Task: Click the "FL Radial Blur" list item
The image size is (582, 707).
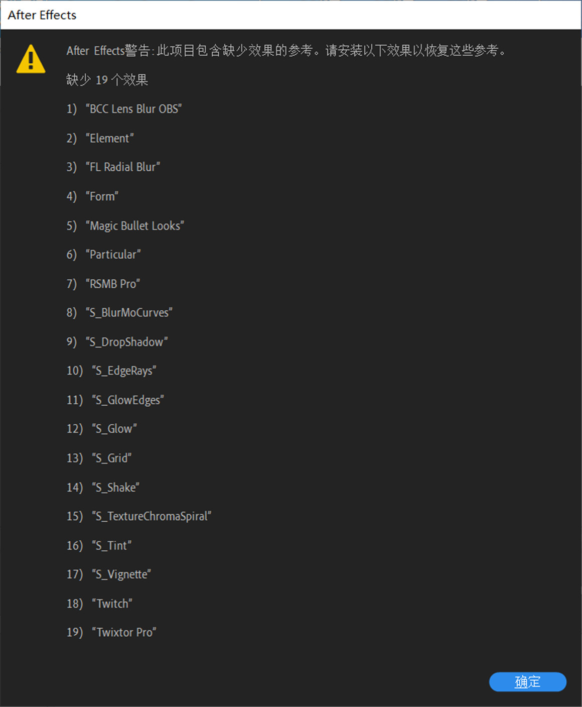Action: point(122,167)
